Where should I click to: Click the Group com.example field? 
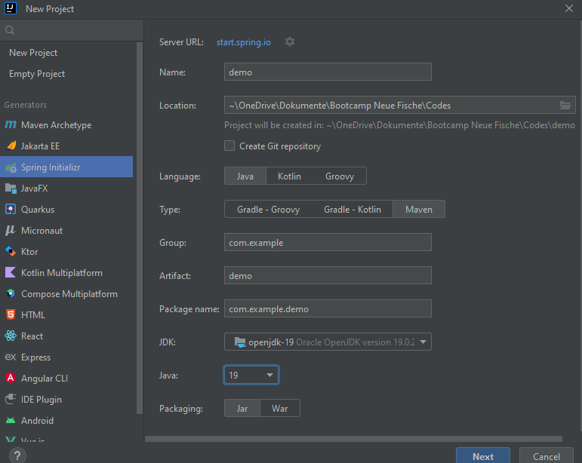click(328, 242)
